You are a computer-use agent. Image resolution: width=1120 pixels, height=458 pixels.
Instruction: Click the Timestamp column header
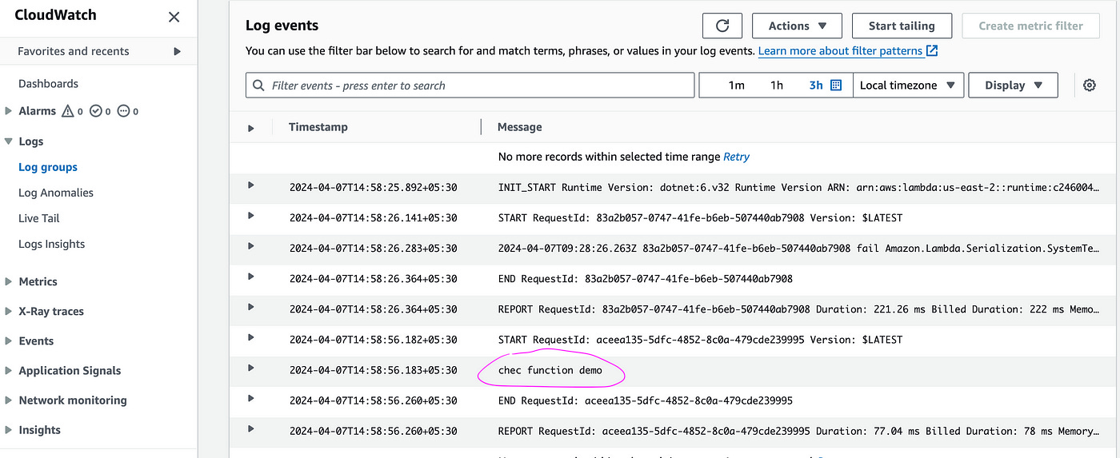(318, 127)
